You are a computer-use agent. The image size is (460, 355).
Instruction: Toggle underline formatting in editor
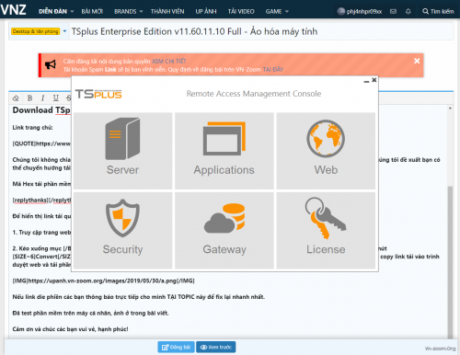coord(55,98)
